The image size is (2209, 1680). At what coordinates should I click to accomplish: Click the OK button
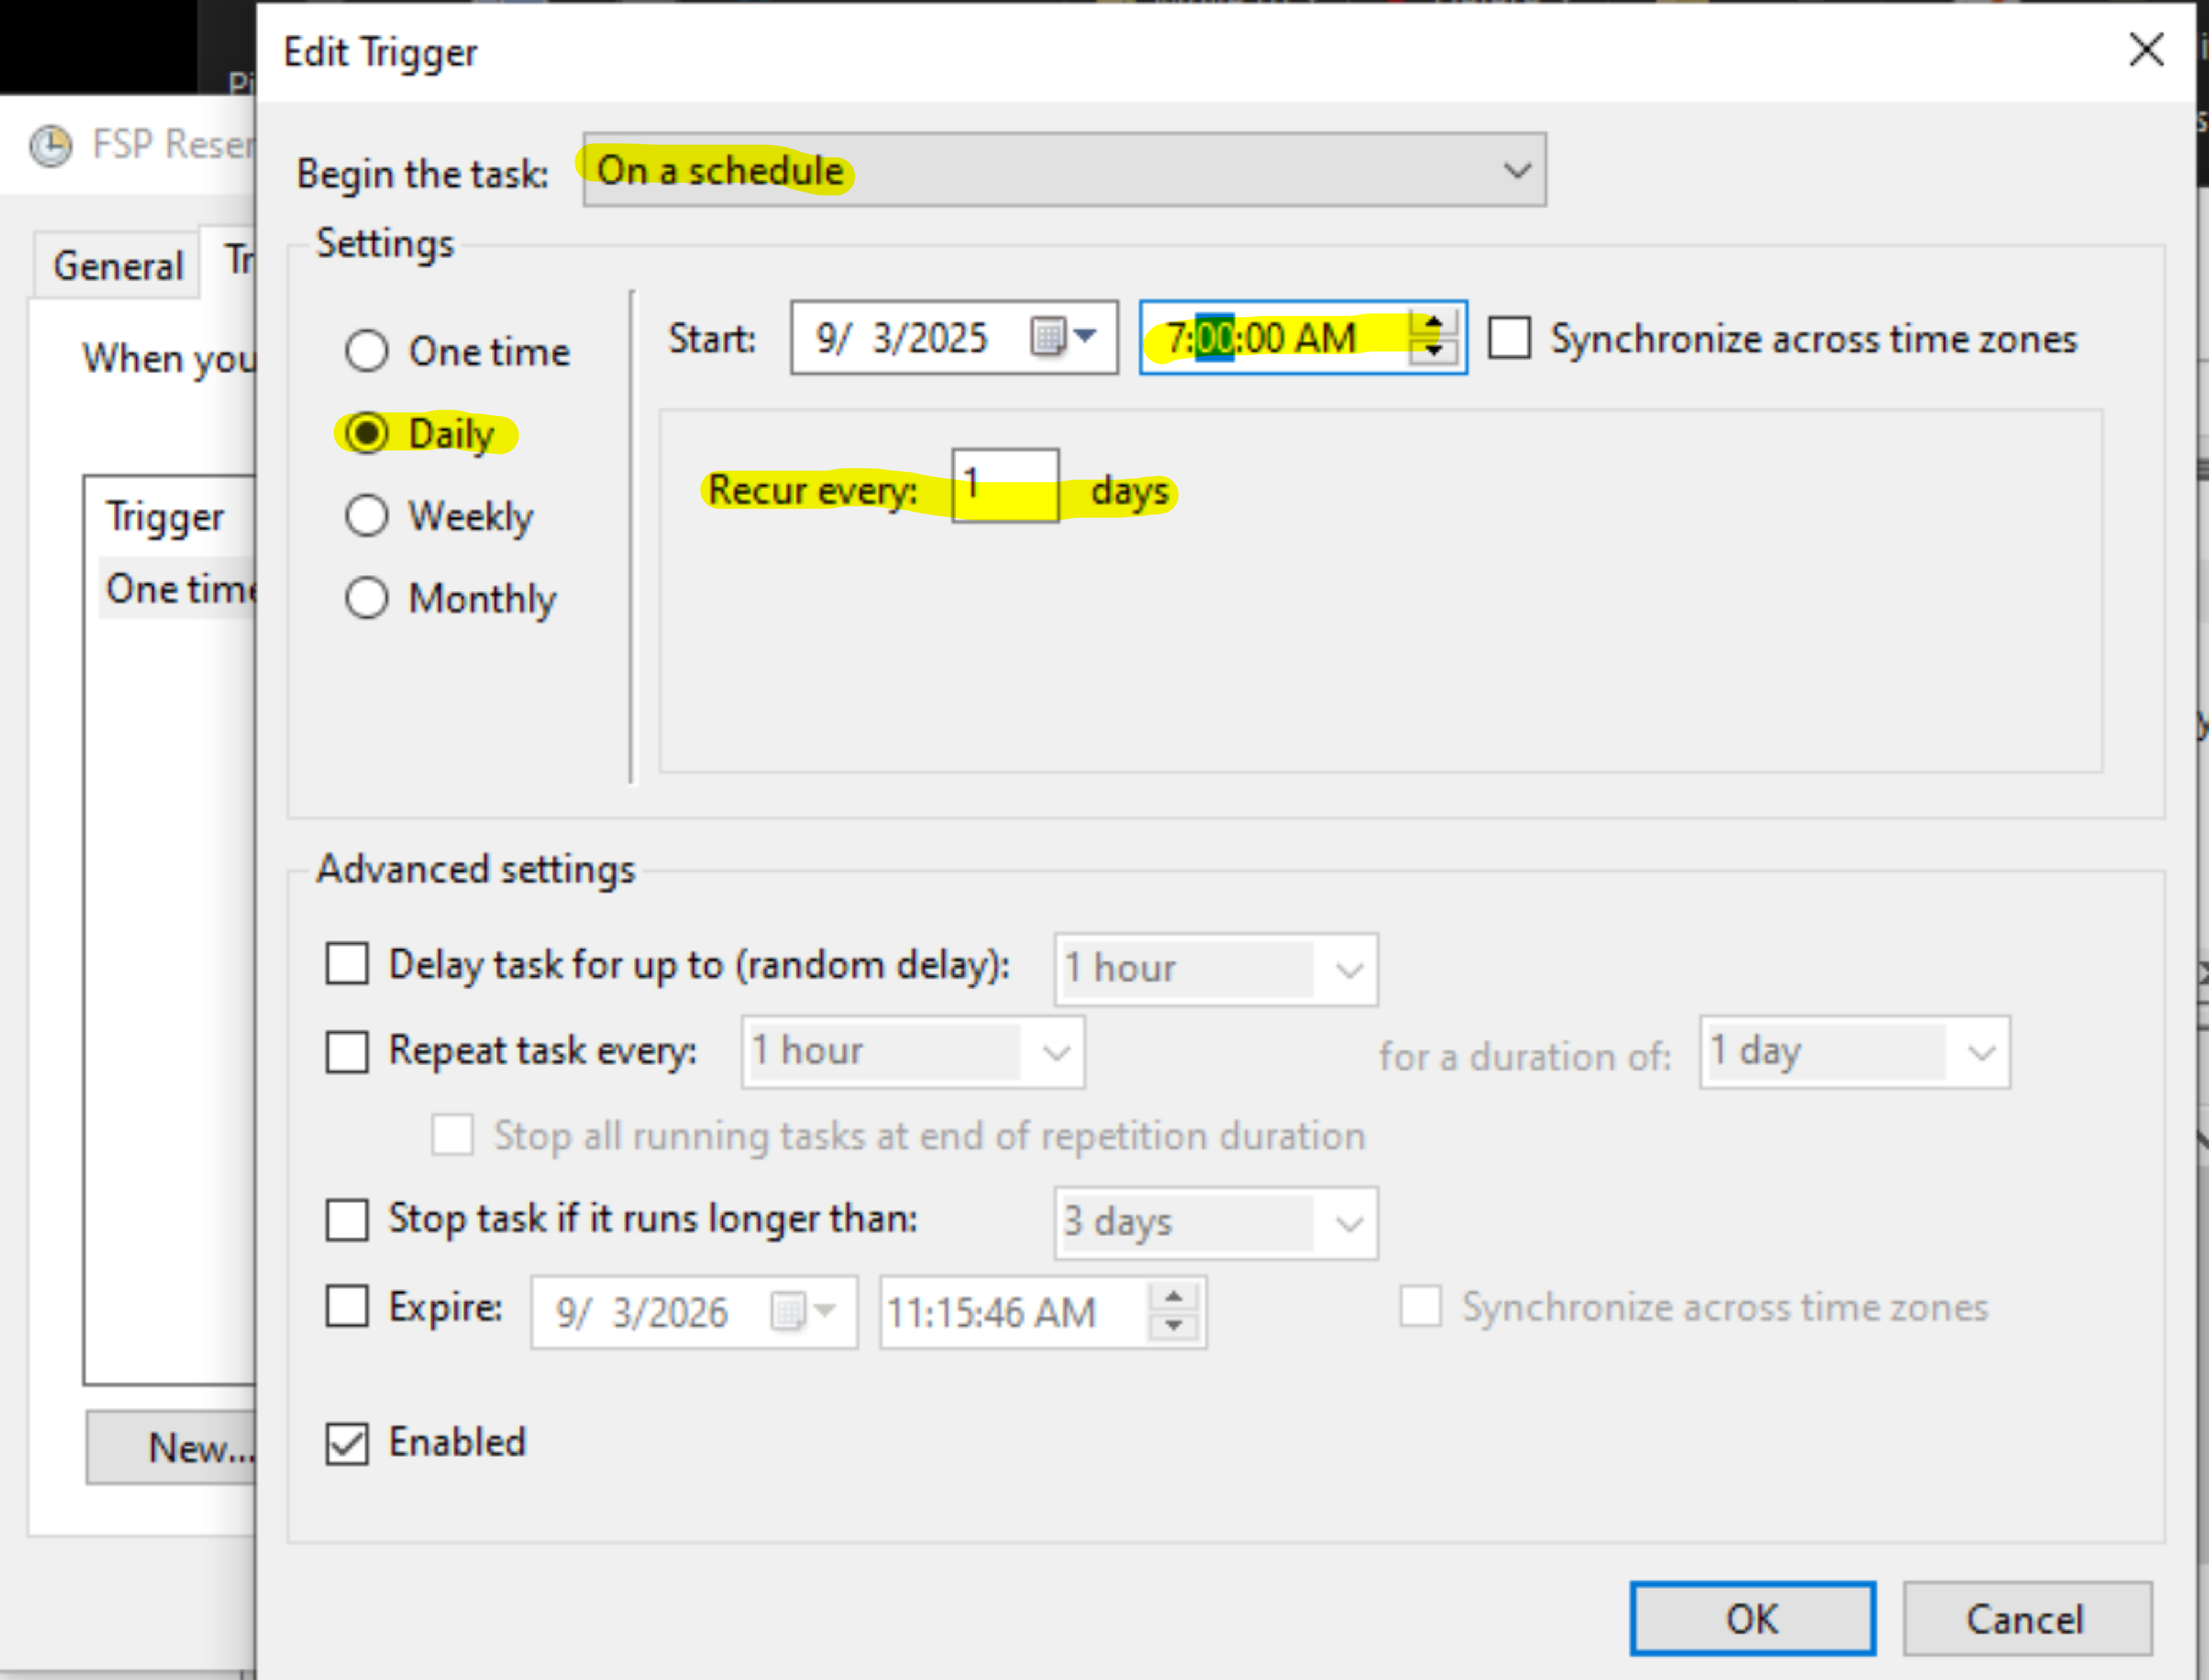pos(1752,1617)
